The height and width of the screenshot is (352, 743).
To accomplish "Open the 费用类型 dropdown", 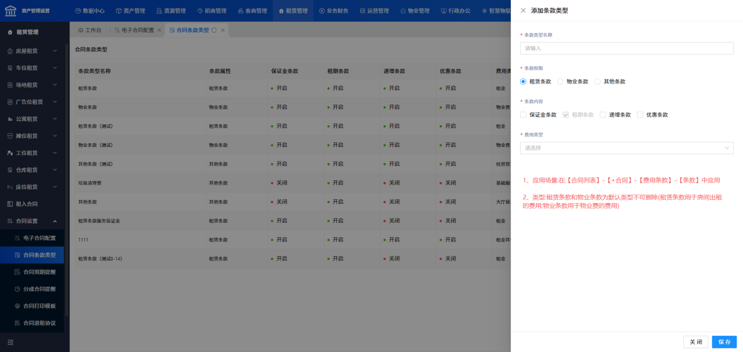I will [x=627, y=148].
